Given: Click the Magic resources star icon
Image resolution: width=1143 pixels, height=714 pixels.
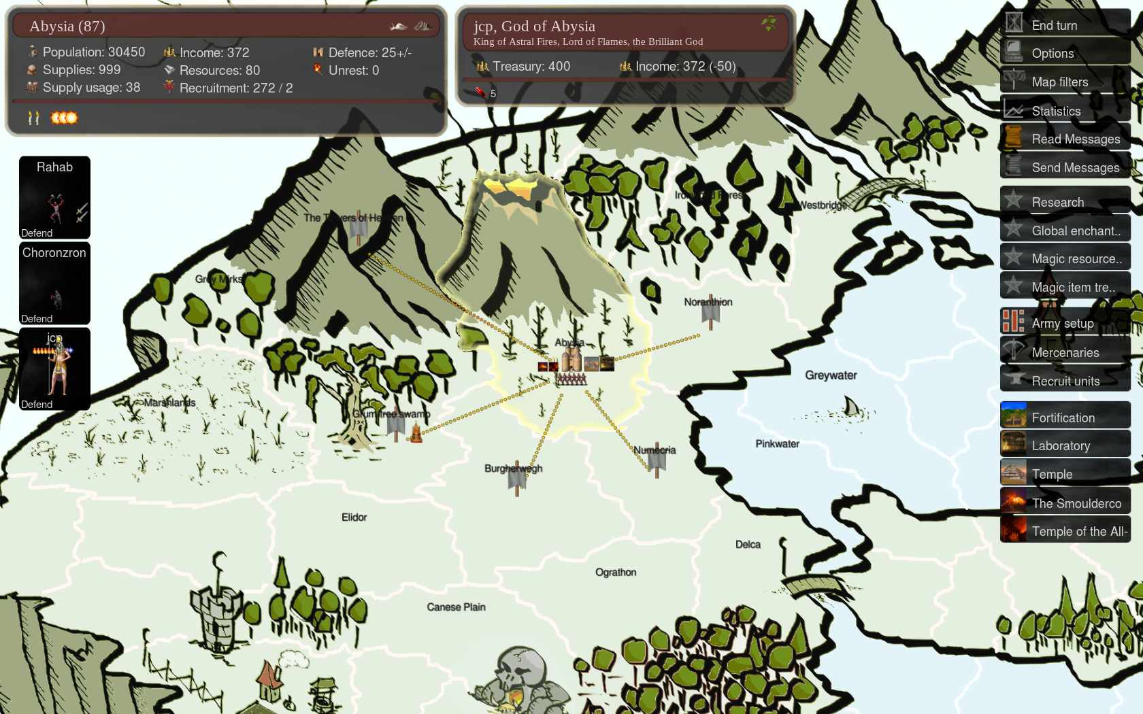Looking at the screenshot, I should [1014, 256].
